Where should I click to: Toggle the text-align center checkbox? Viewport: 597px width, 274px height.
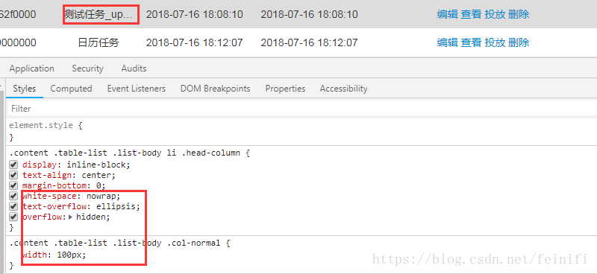point(13,175)
